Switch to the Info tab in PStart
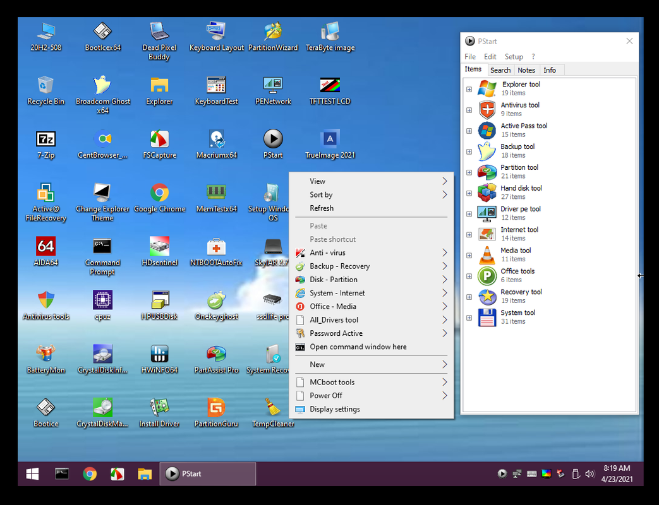Image resolution: width=659 pixels, height=505 pixels. pos(549,70)
